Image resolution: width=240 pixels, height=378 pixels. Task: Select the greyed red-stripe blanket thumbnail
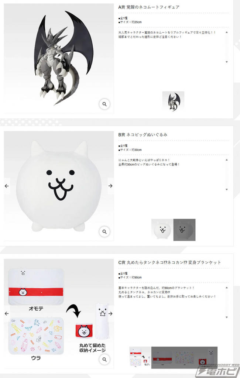point(162,357)
